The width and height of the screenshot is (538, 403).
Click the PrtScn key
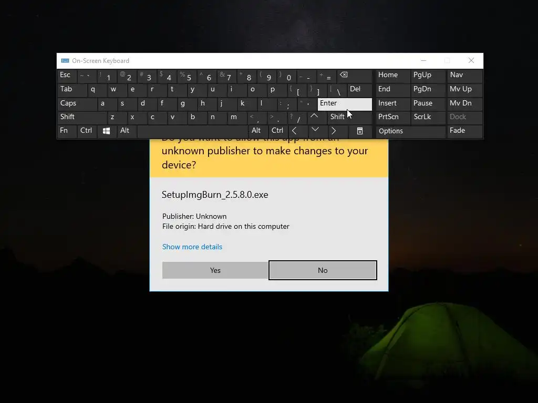(x=393, y=117)
